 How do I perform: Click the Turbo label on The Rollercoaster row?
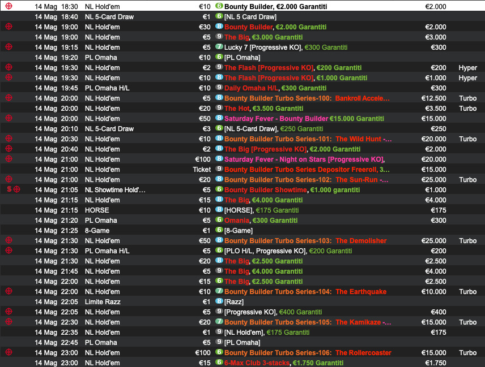(467, 353)
